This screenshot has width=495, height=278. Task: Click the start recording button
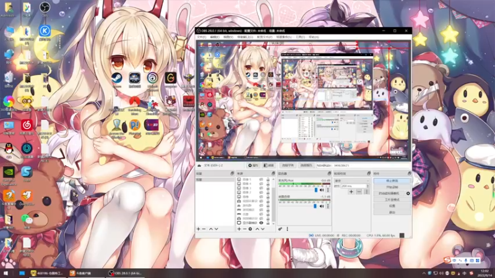(x=392, y=187)
